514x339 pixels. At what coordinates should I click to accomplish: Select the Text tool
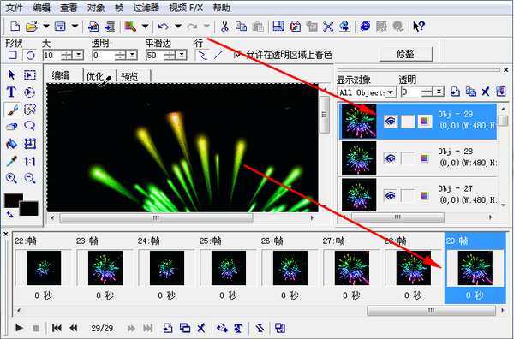coord(11,92)
